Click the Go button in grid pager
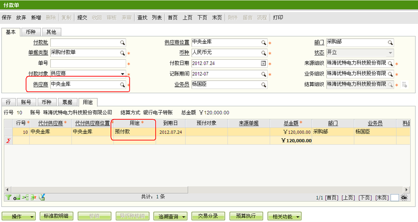 (x=404, y=198)
